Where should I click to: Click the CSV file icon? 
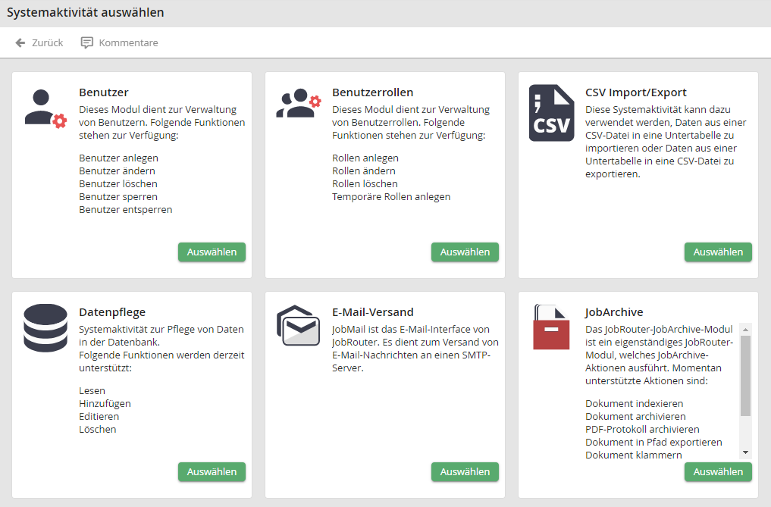pyautogui.click(x=551, y=113)
